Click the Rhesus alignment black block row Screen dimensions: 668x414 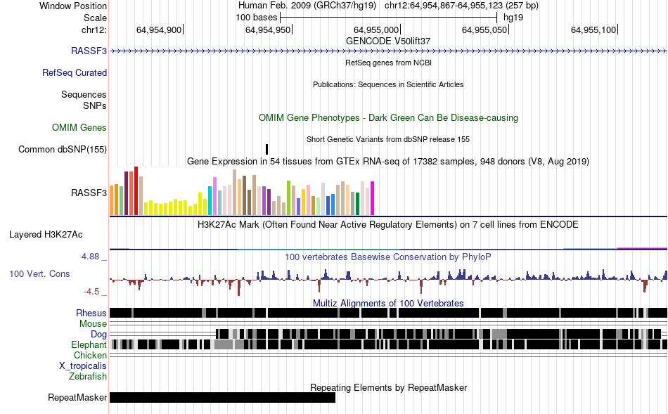coord(389,313)
